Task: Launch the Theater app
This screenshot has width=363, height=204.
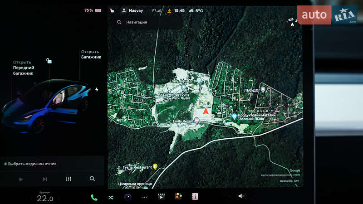Action: click(x=162, y=197)
